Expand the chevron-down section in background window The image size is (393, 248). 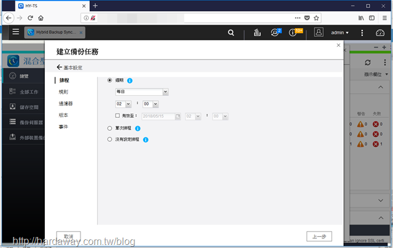[x=381, y=200]
